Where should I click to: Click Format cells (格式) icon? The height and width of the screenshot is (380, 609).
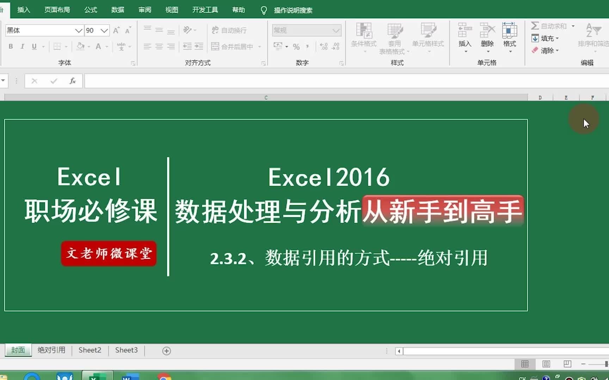coord(510,31)
